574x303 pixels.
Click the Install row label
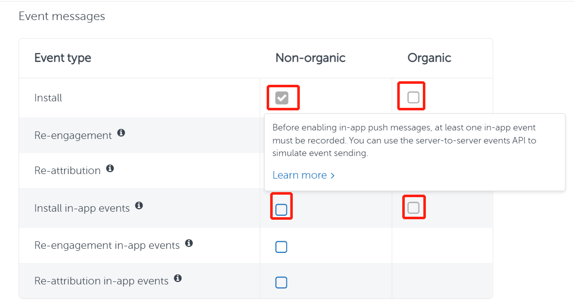[48, 97]
